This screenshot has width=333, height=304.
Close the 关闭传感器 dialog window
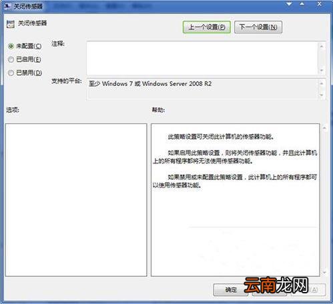point(319,4)
